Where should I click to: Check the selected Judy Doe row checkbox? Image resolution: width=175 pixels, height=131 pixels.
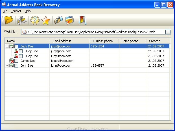(16, 46)
